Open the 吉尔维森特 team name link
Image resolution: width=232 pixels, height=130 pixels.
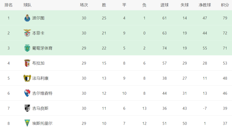(42, 93)
